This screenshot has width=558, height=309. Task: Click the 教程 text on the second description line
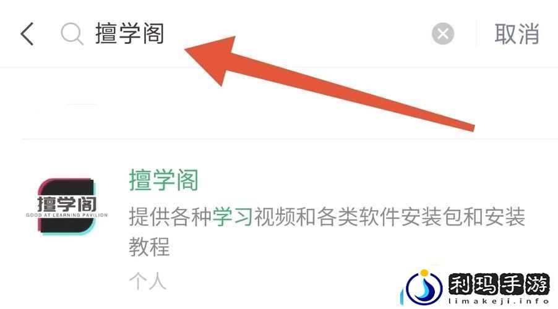coord(149,247)
